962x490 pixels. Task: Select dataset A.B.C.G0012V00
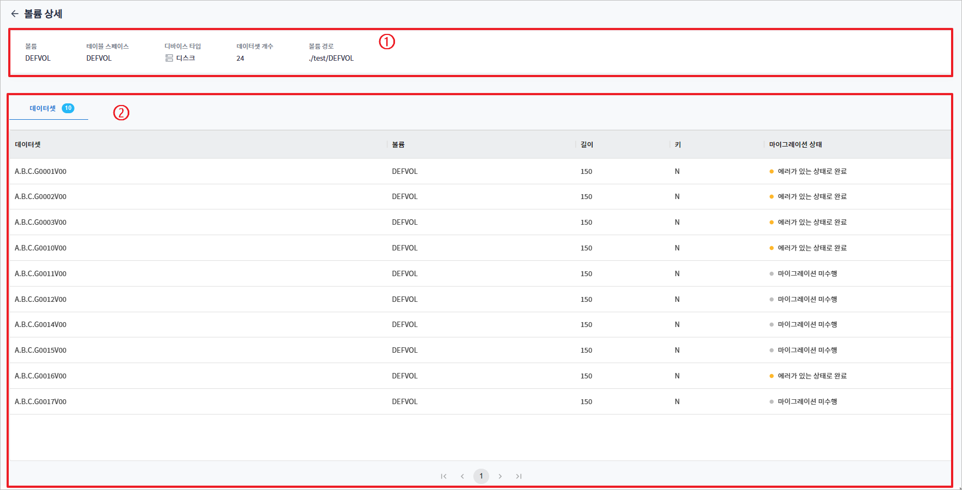41,299
